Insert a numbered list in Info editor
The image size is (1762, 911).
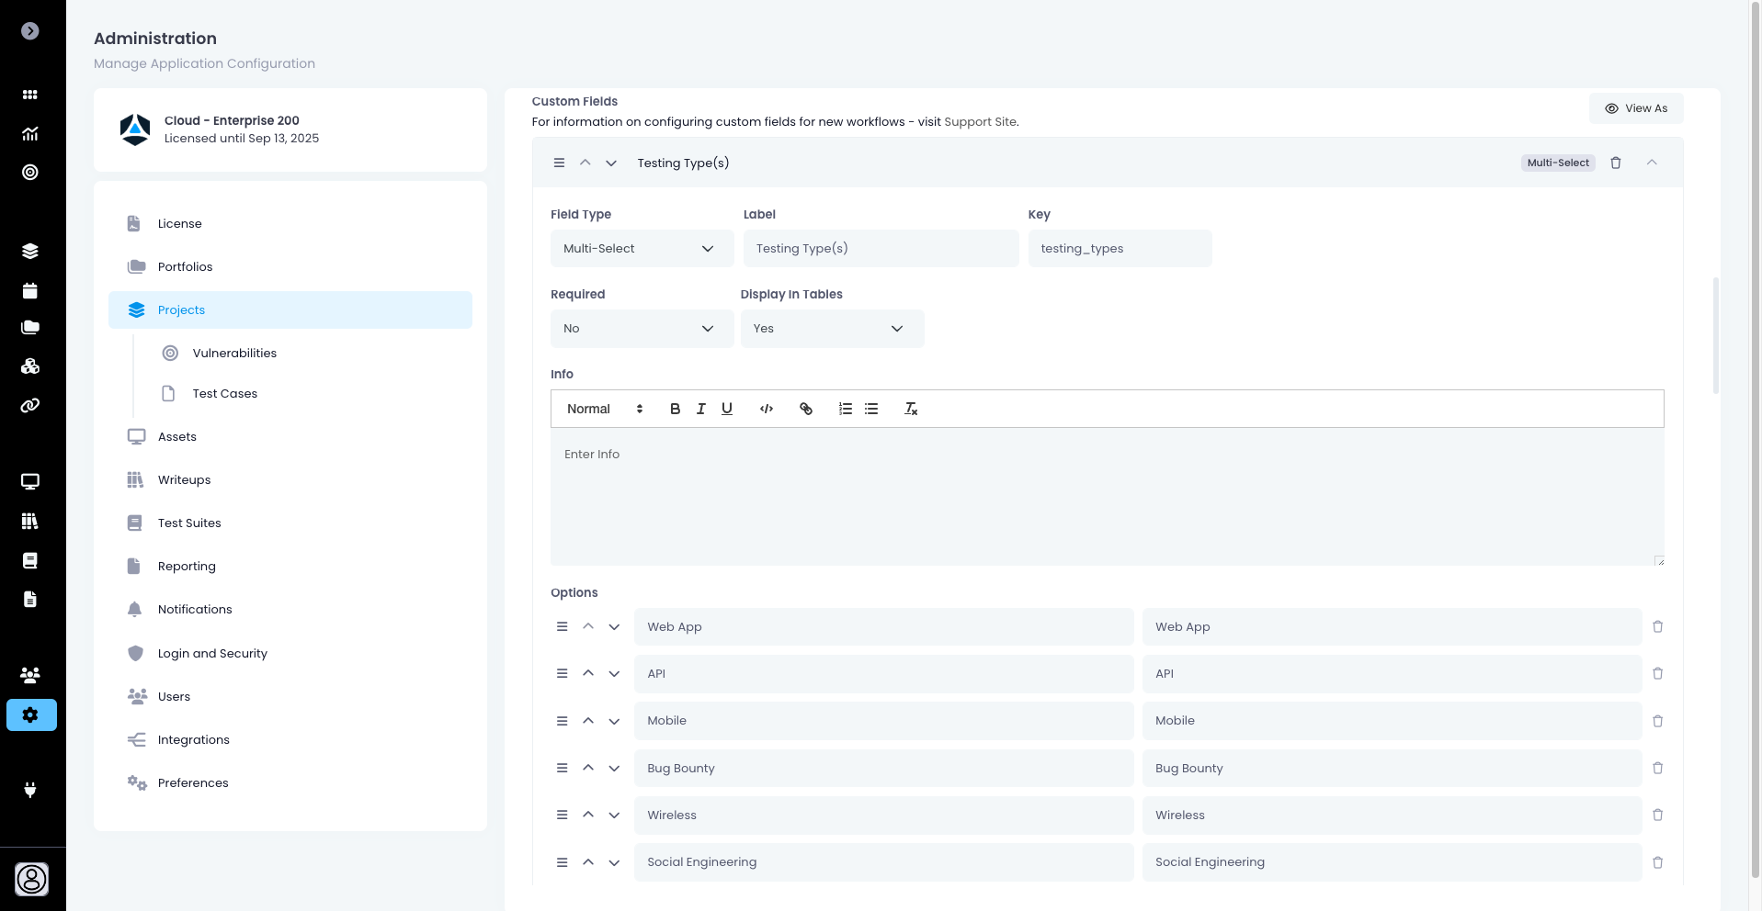point(845,409)
